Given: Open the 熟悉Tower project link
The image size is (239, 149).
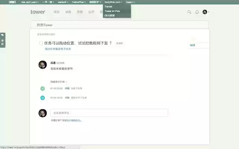Looking at the screenshot, I should pyautogui.click(x=44, y=25).
